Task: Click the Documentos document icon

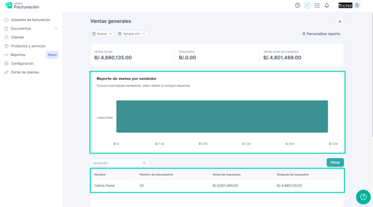Action: click(x=7, y=29)
